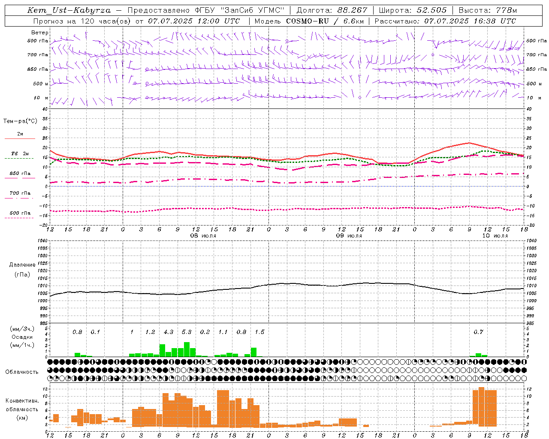Click the Давление chart label
549x439 pixels.
point(22,265)
